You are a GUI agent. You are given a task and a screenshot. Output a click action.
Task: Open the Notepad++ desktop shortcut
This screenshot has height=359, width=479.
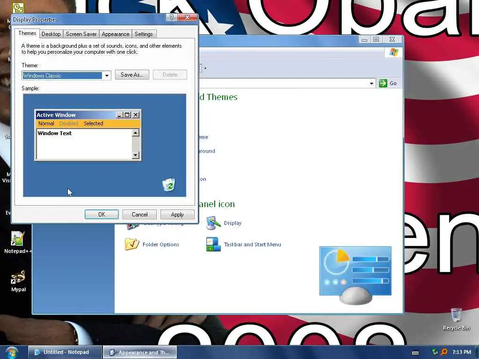point(17,243)
